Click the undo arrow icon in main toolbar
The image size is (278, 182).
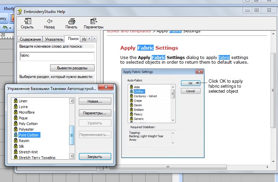pyautogui.click(x=5, y=28)
